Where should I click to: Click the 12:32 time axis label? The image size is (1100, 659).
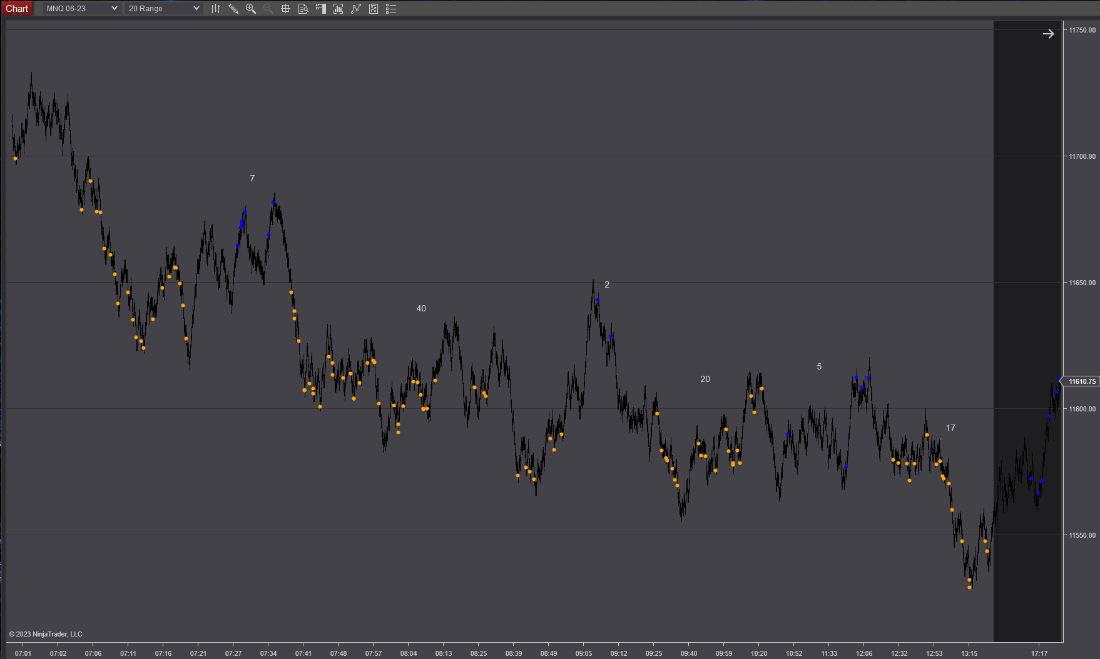tap(899, 653)
